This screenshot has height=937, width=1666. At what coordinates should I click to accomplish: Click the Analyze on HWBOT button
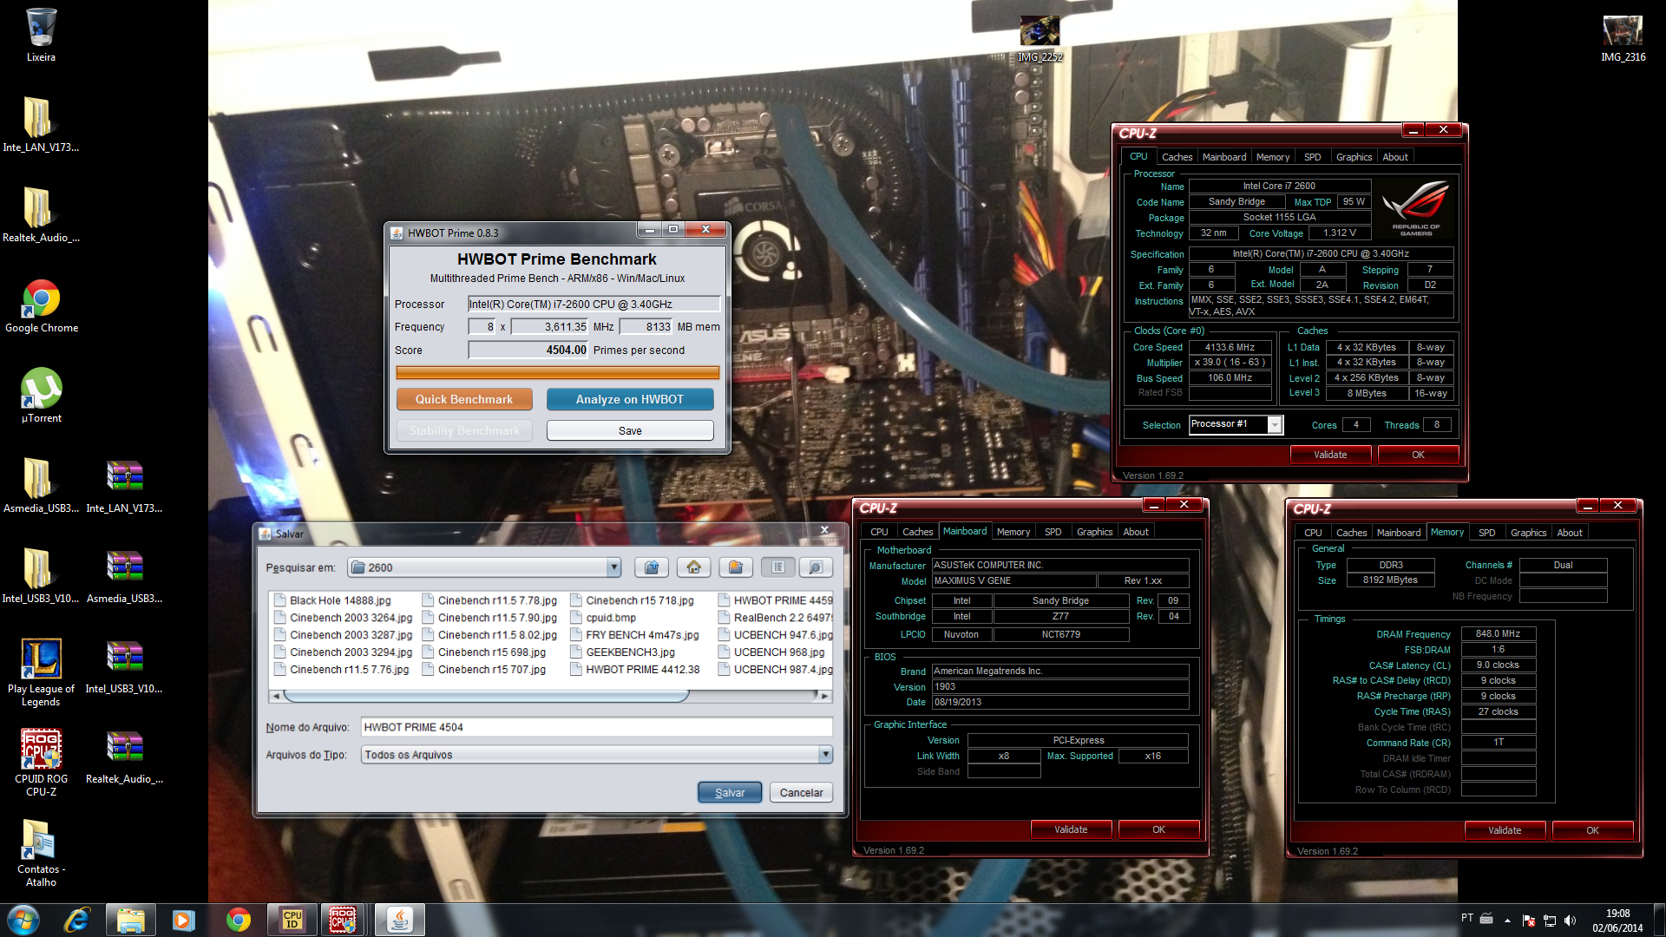630,399
